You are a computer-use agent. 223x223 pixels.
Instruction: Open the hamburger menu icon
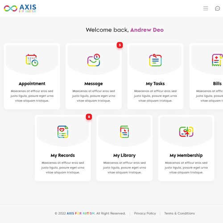206,8
